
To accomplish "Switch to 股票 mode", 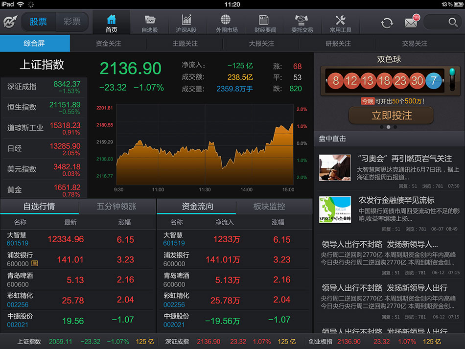I will pyautogui.click(x=38, y=22).
